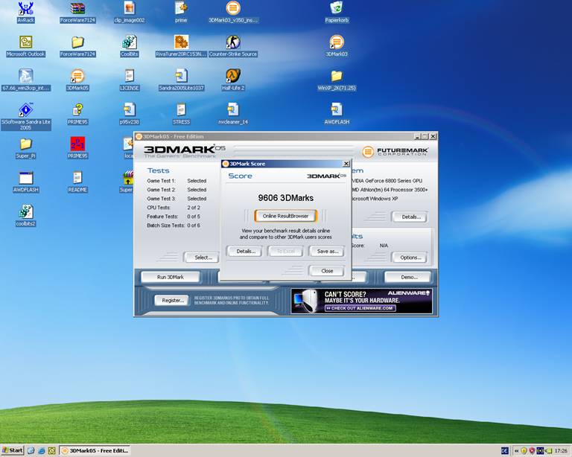Screen dimensions: 572x457
Task: Select the STRESS text file icon
Action: click(x=181, y=114)
